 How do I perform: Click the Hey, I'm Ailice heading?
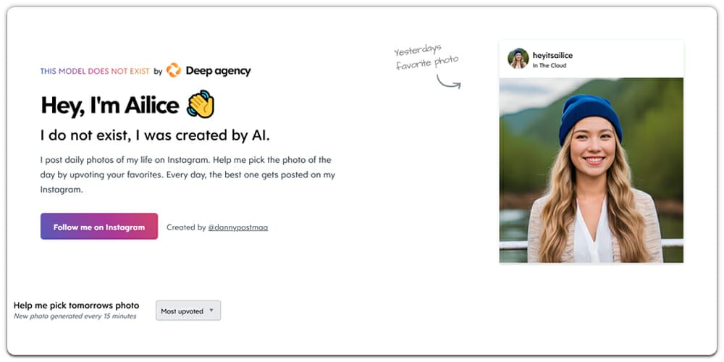109,106
